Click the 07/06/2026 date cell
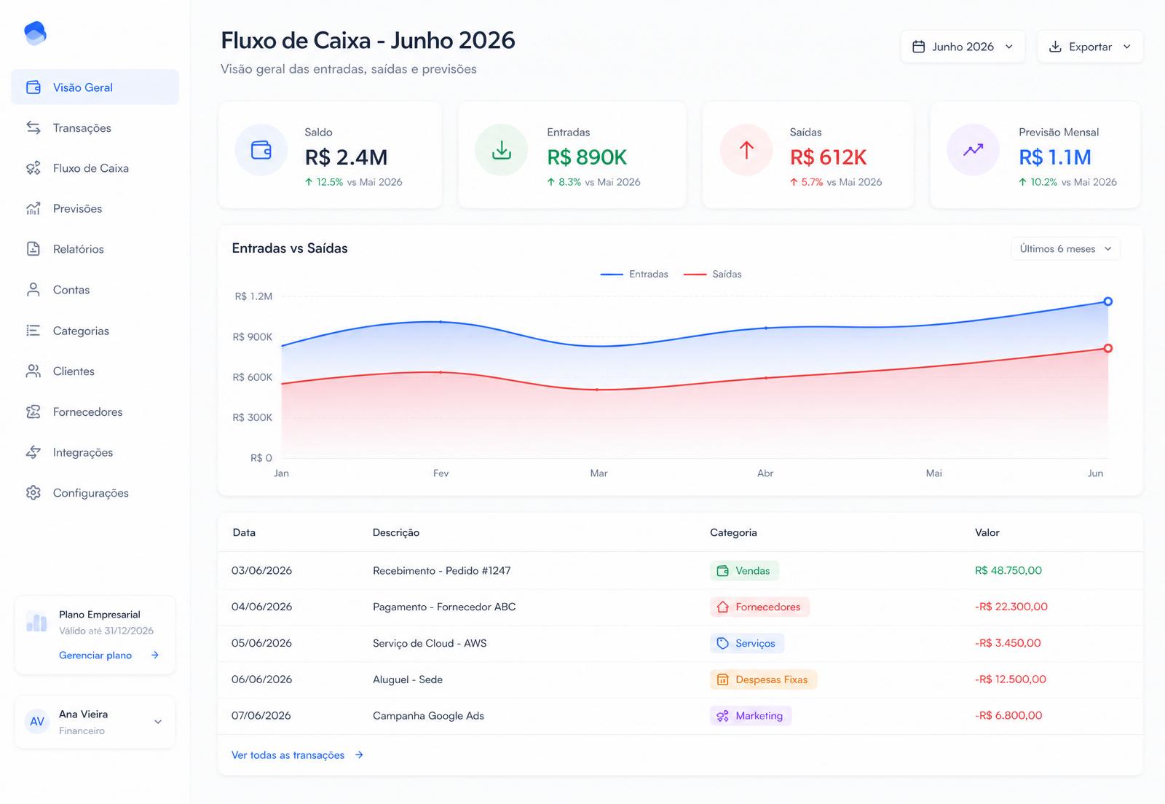 [x=261, y=716]
